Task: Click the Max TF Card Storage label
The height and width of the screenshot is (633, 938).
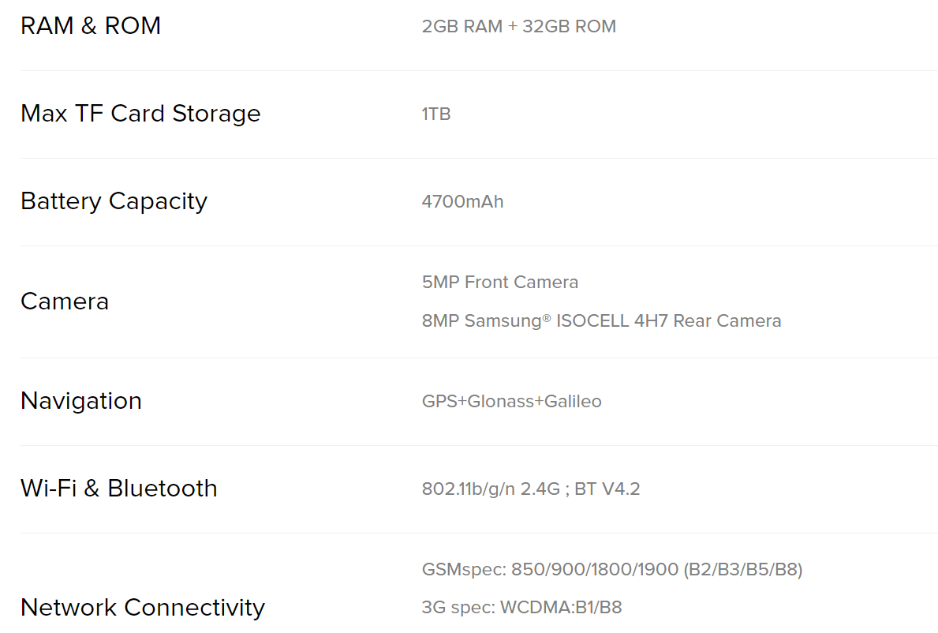Action: 140,114
